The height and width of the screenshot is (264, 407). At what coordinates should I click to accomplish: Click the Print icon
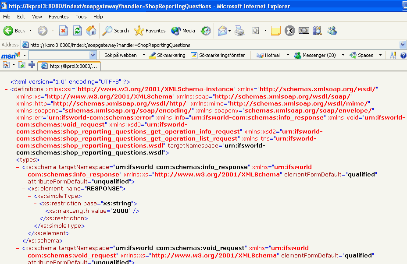[x=239, y=31]
